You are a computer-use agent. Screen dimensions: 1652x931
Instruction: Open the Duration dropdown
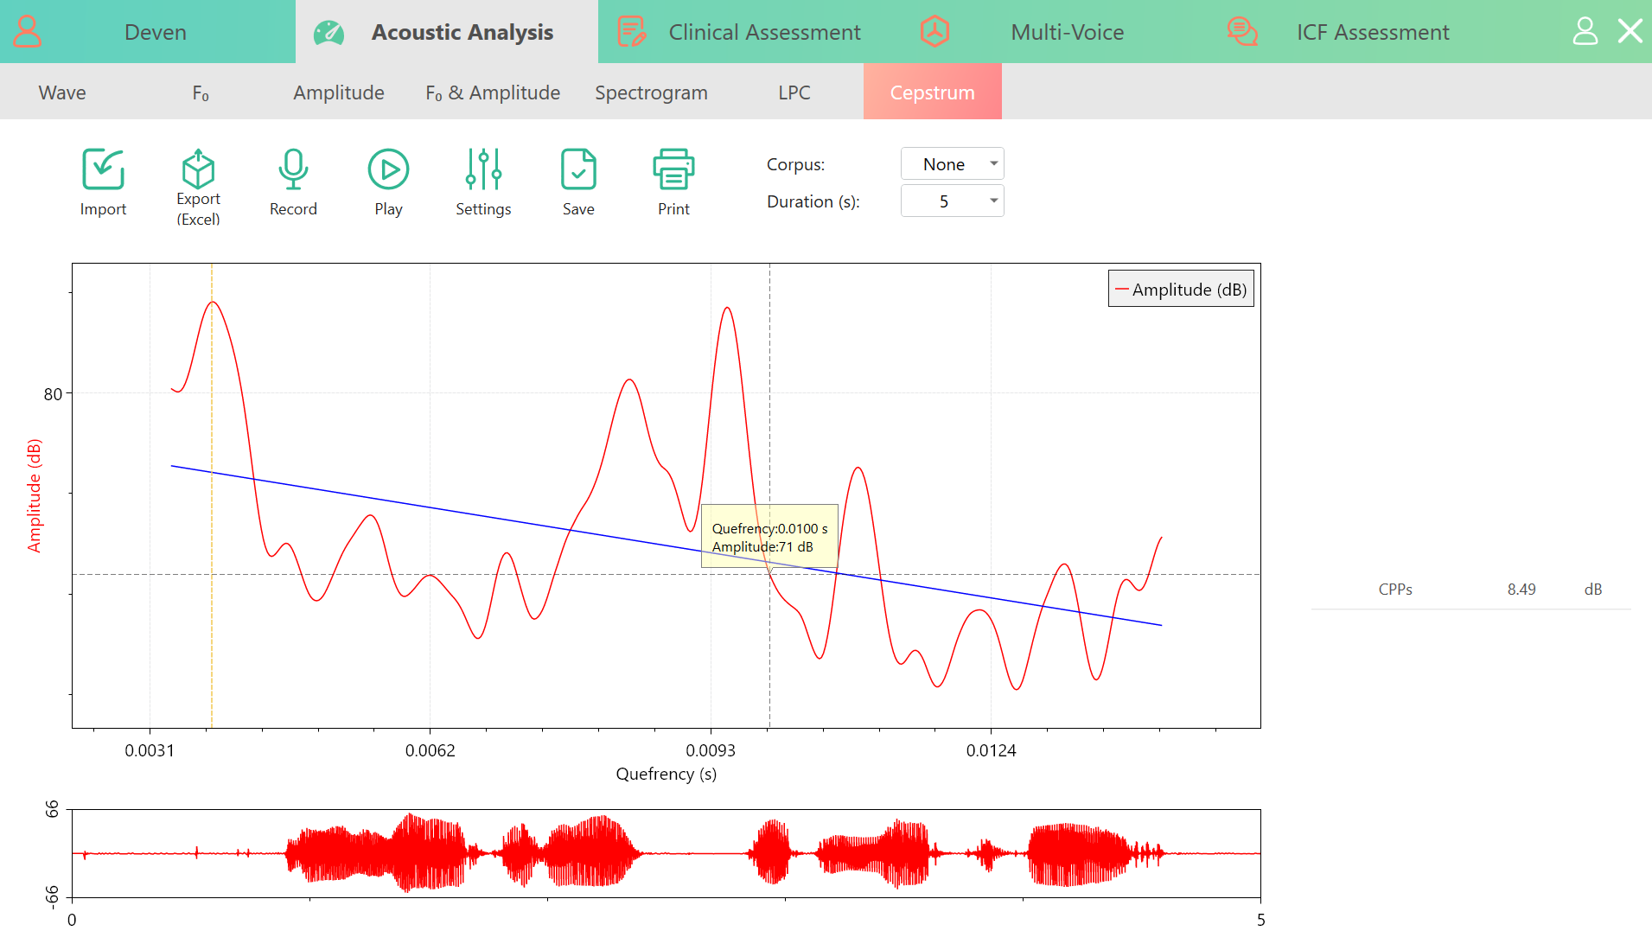pyautogui.click(x=952, y=201)
